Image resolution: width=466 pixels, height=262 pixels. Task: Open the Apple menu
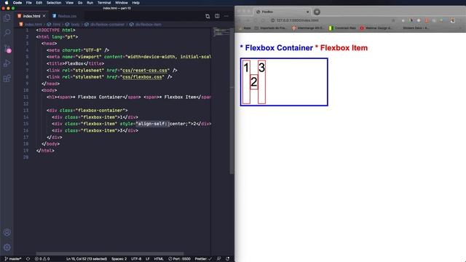coord(7,3)
